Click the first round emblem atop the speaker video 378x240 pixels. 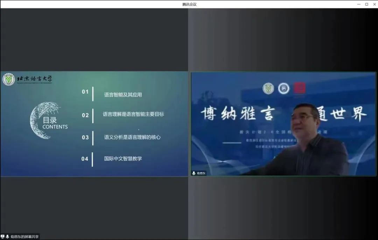(x=268, y=89)
